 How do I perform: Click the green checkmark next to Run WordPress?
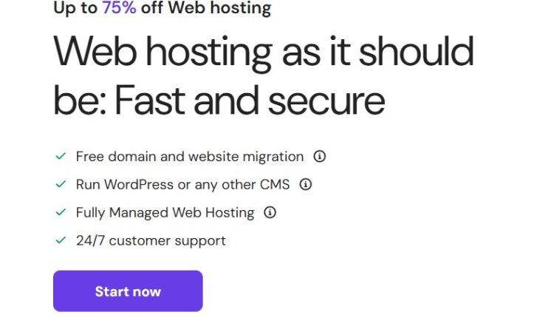pos(61,185)
